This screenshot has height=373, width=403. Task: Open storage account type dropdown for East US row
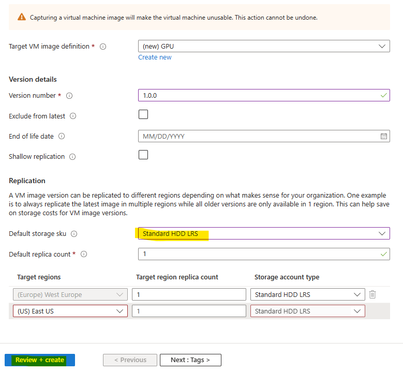click(x=308, y=311)
